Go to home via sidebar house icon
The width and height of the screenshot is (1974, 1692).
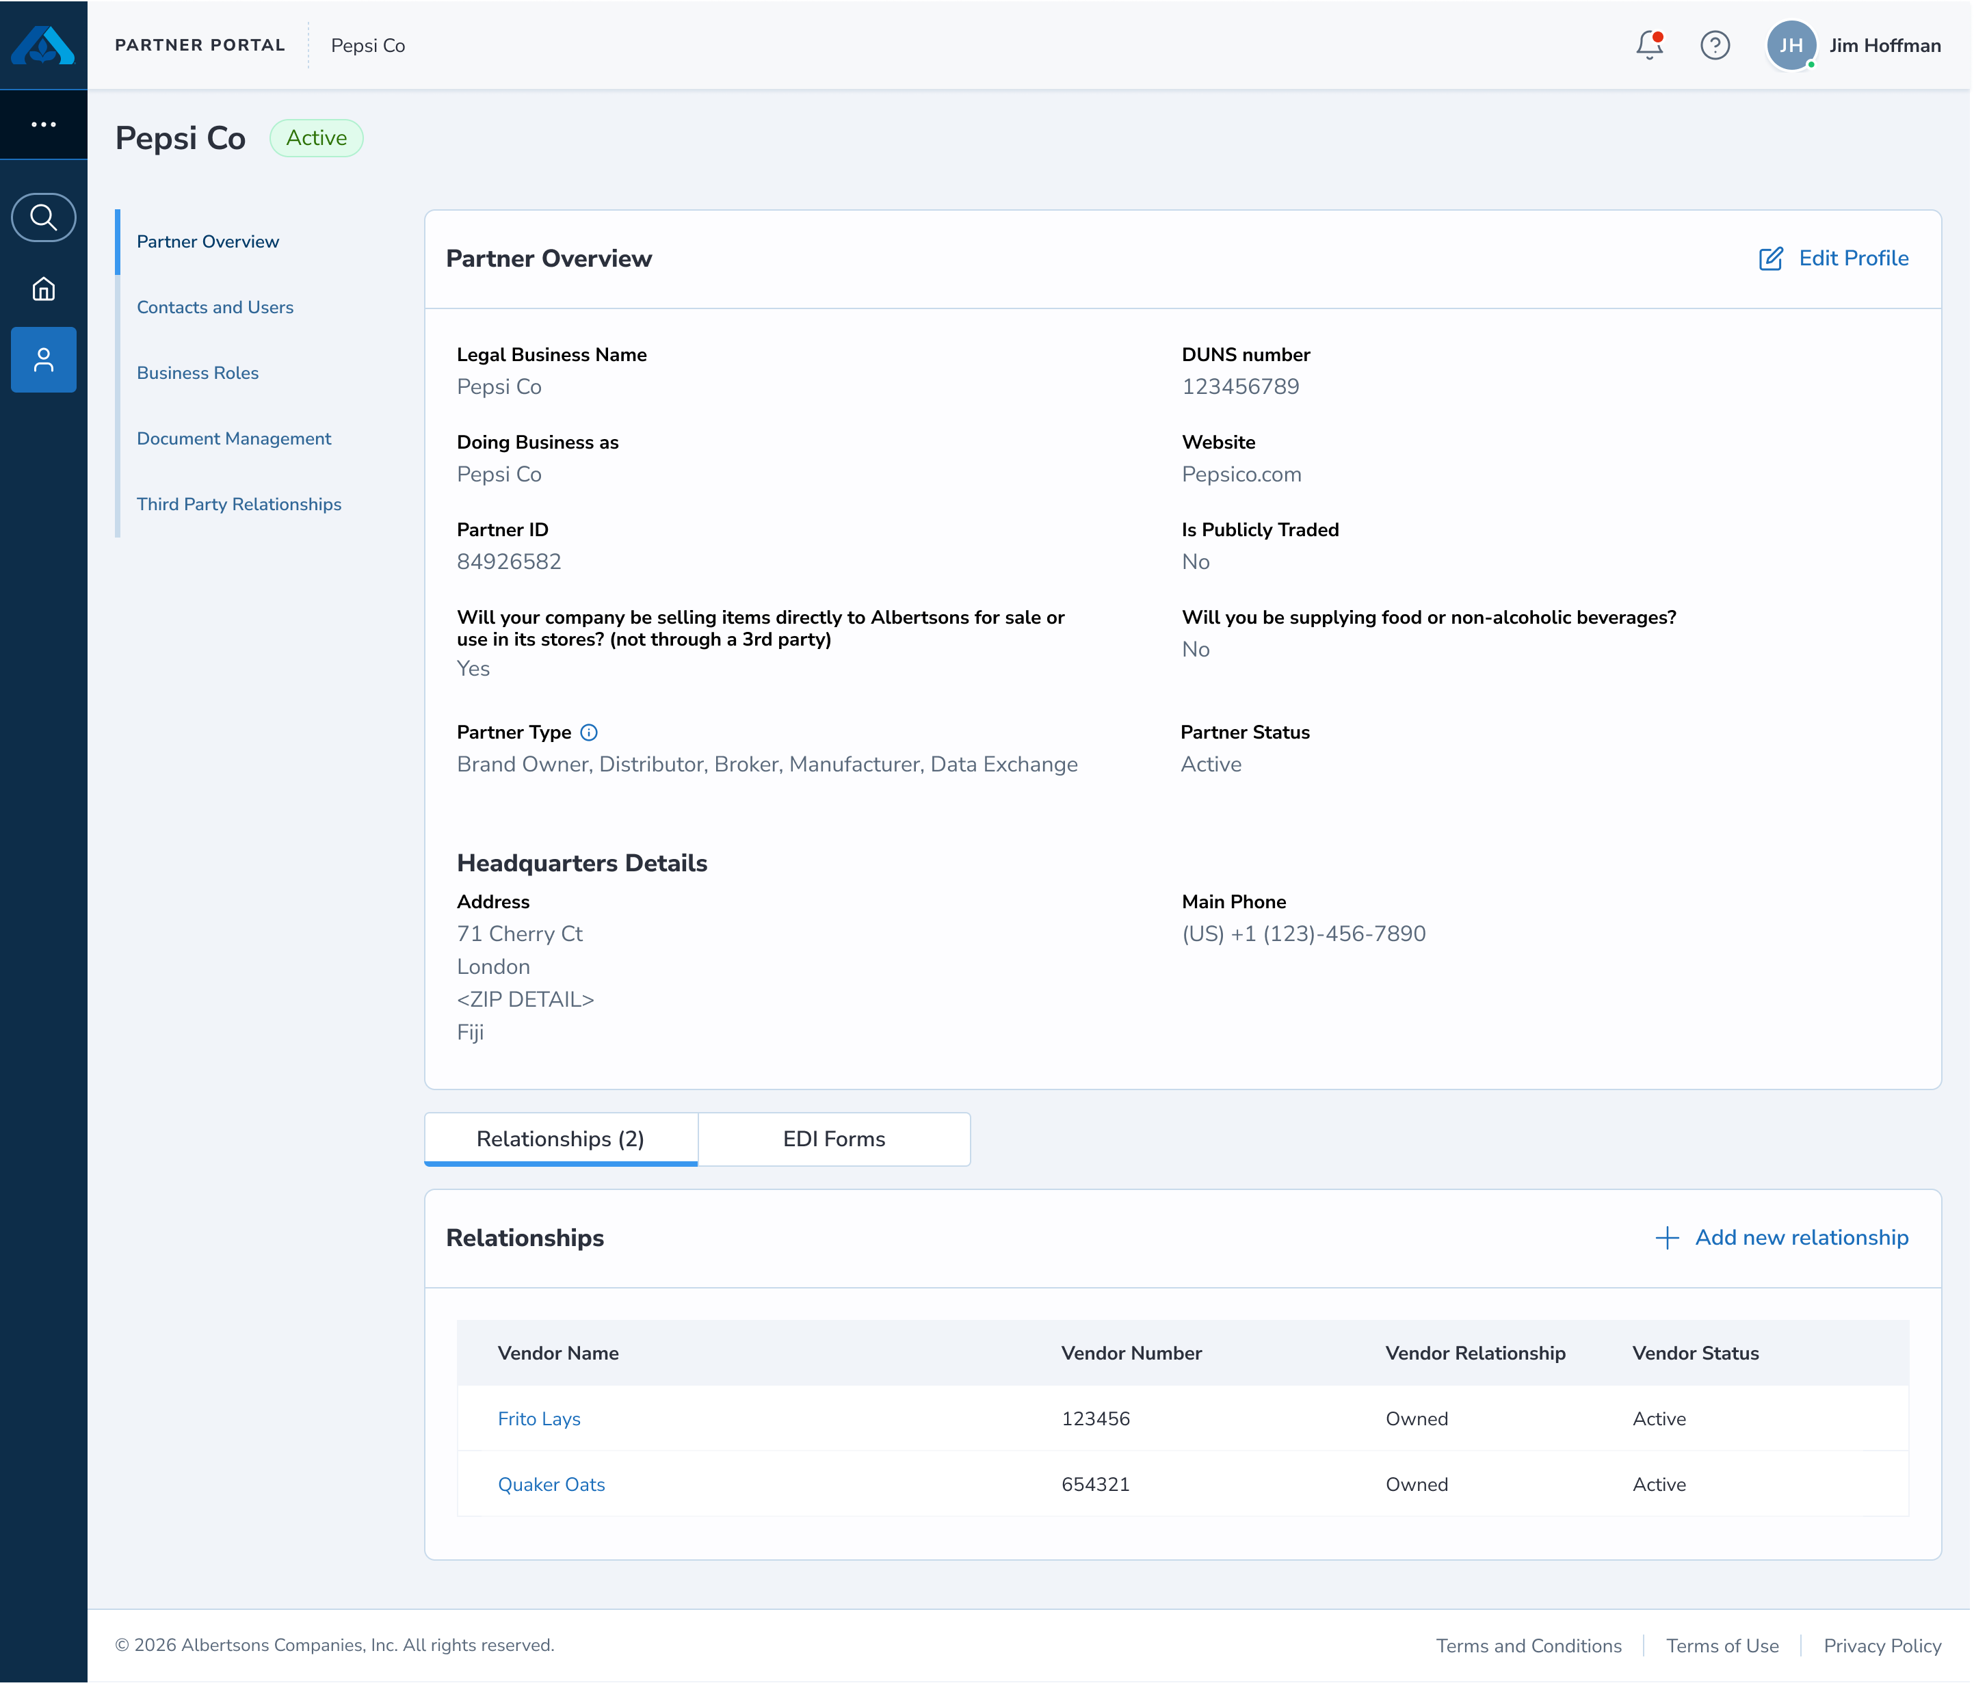44,289
